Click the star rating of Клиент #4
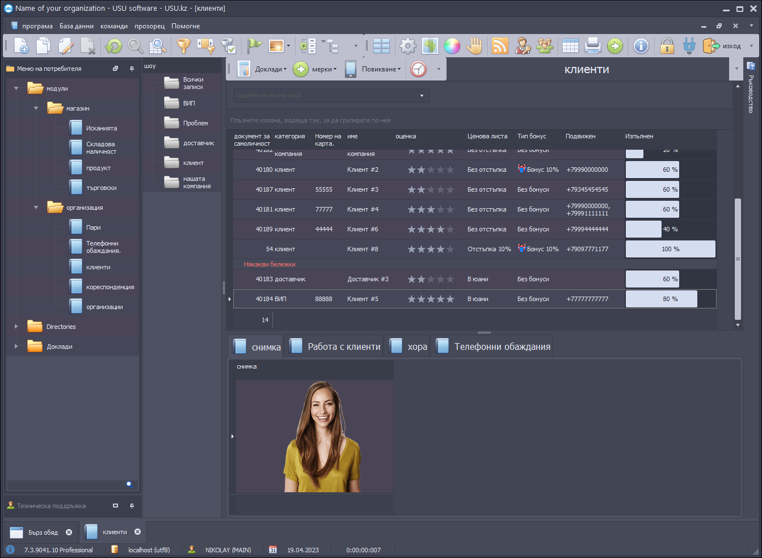Image resolution: width=762 pixels, height=558 pixels. (x=431, y=209)
